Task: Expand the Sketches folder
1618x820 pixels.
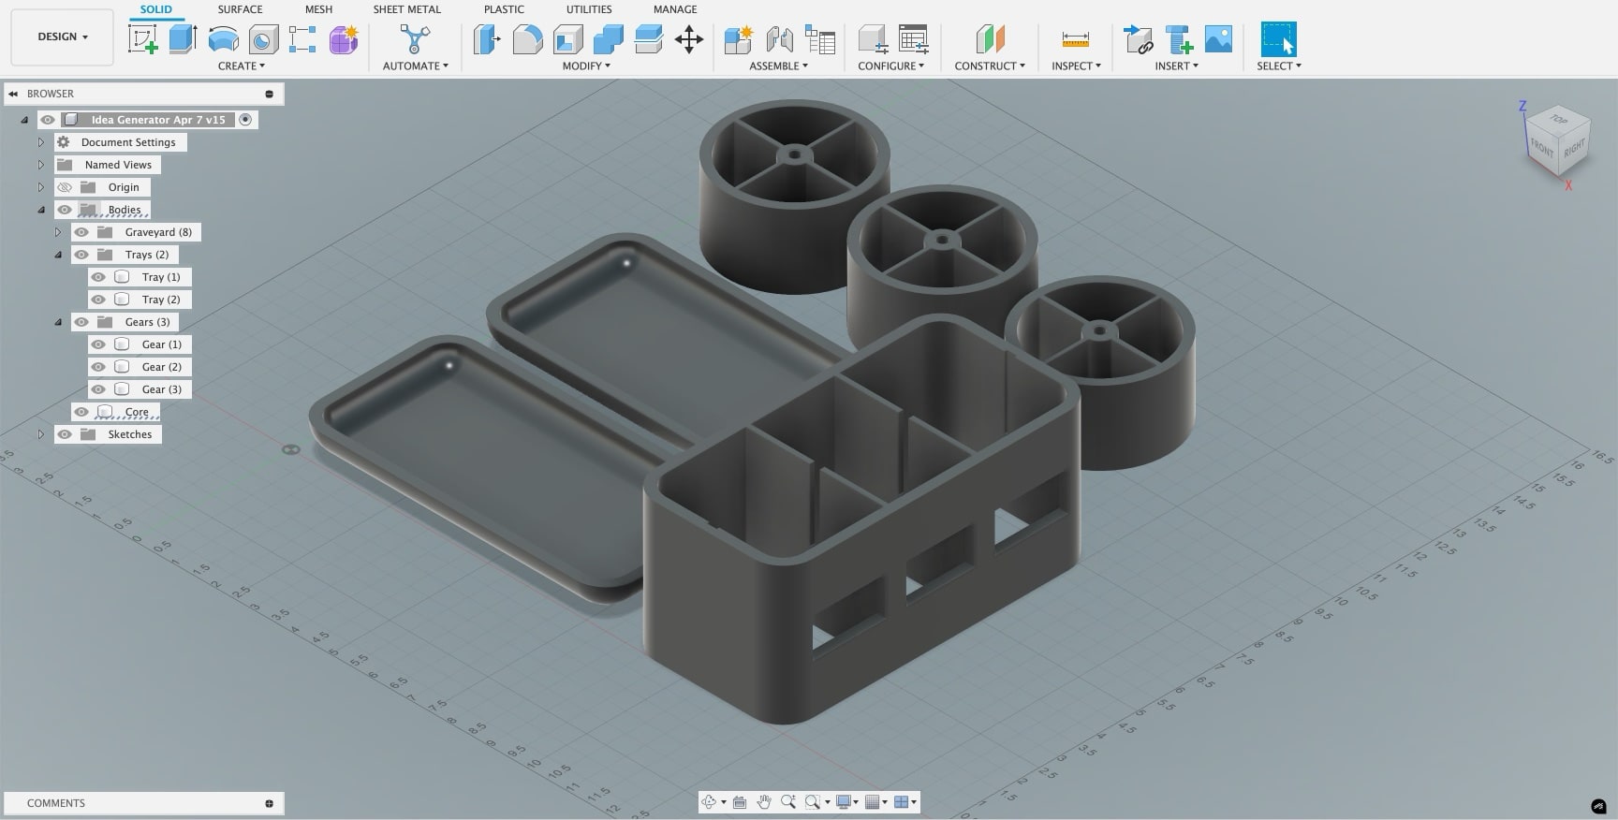Action: 41,434
